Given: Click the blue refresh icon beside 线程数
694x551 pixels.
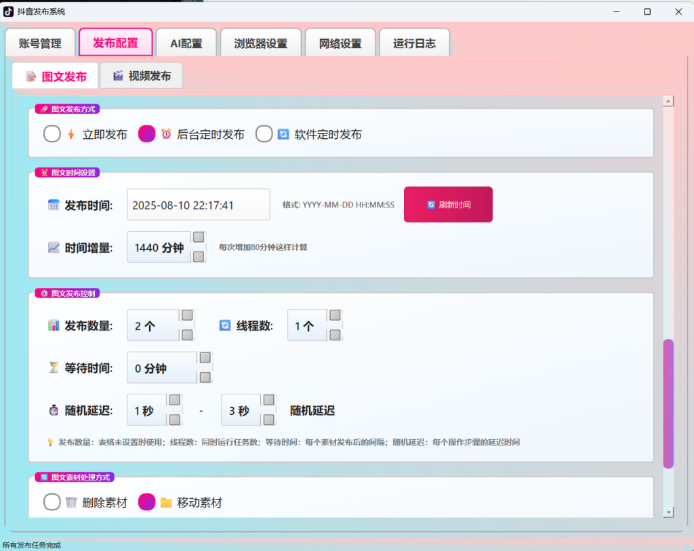Looking at the screenshot, I should 225,325.
